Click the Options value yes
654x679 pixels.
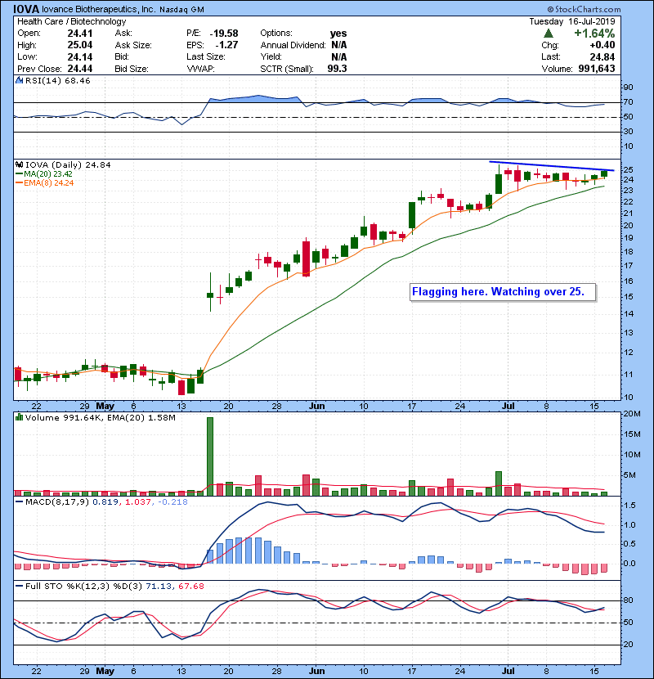click(338, 34)
